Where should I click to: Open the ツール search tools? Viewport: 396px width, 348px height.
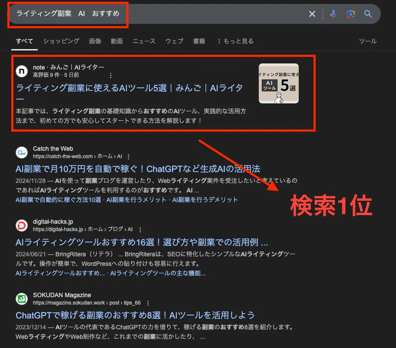[x=368, y=41]
